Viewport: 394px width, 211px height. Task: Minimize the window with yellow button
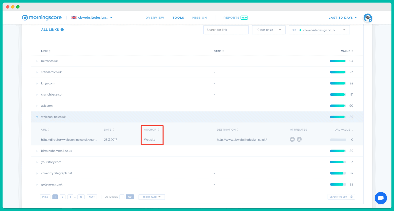13,7
